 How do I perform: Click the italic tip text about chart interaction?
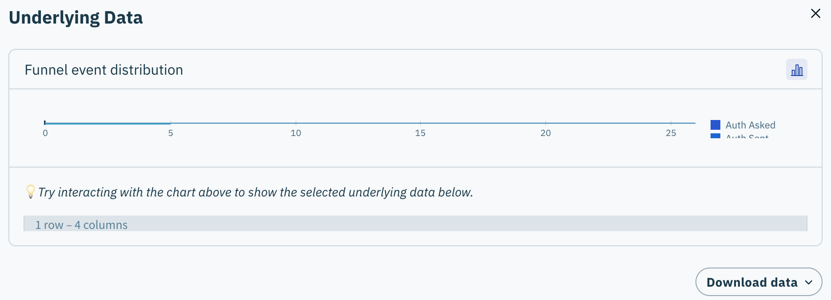tap(256, 192)
